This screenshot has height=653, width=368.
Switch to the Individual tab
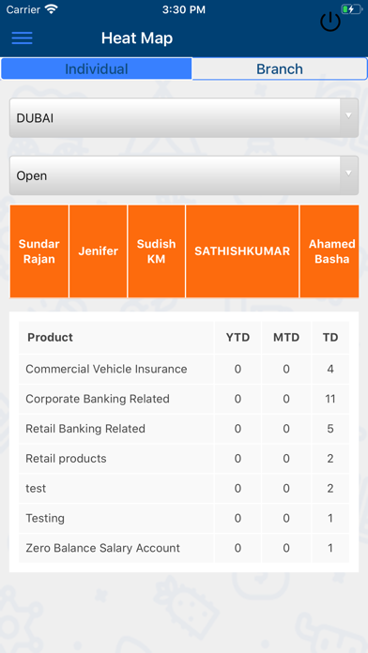[x=97, y=68]
